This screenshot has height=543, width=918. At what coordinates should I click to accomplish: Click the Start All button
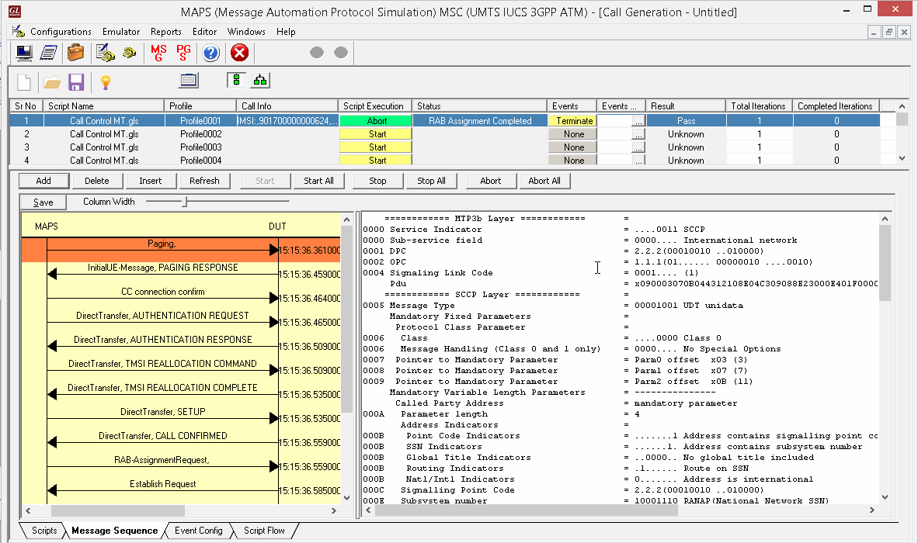(318, 181)
